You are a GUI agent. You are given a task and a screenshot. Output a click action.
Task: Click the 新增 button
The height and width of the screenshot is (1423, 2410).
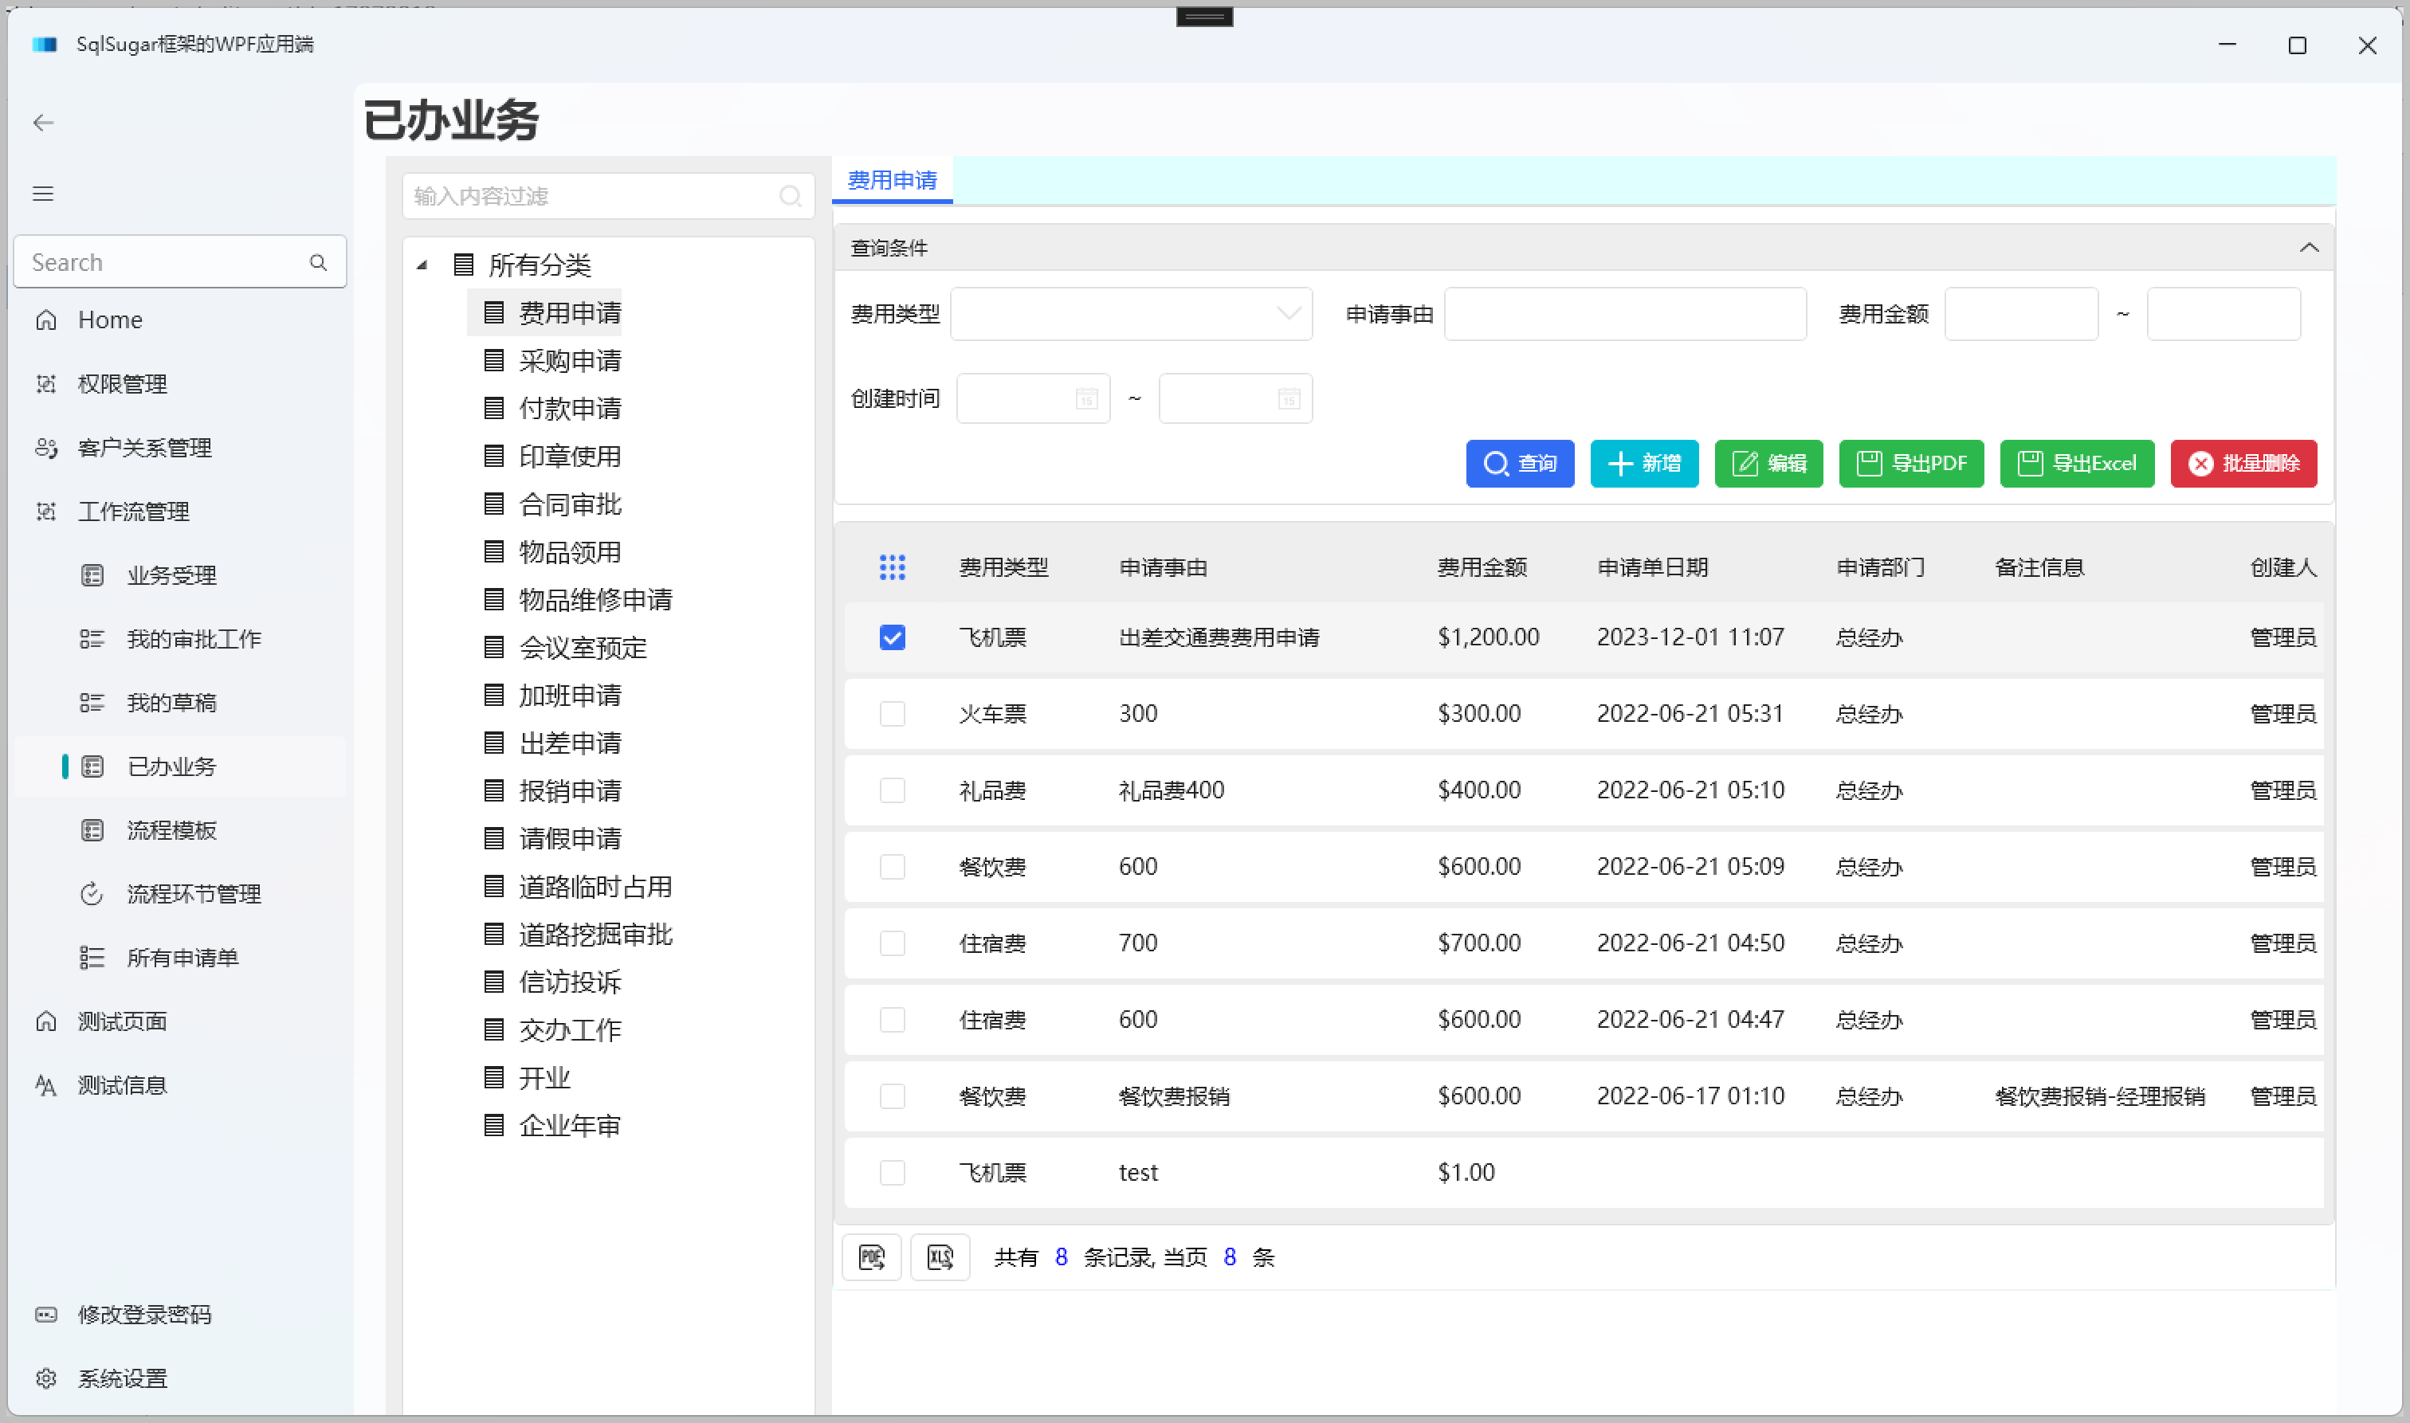pyautogui.click(x=1645, y=464)
